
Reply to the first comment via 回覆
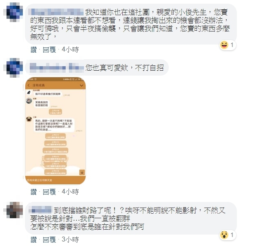coord(49,50)
